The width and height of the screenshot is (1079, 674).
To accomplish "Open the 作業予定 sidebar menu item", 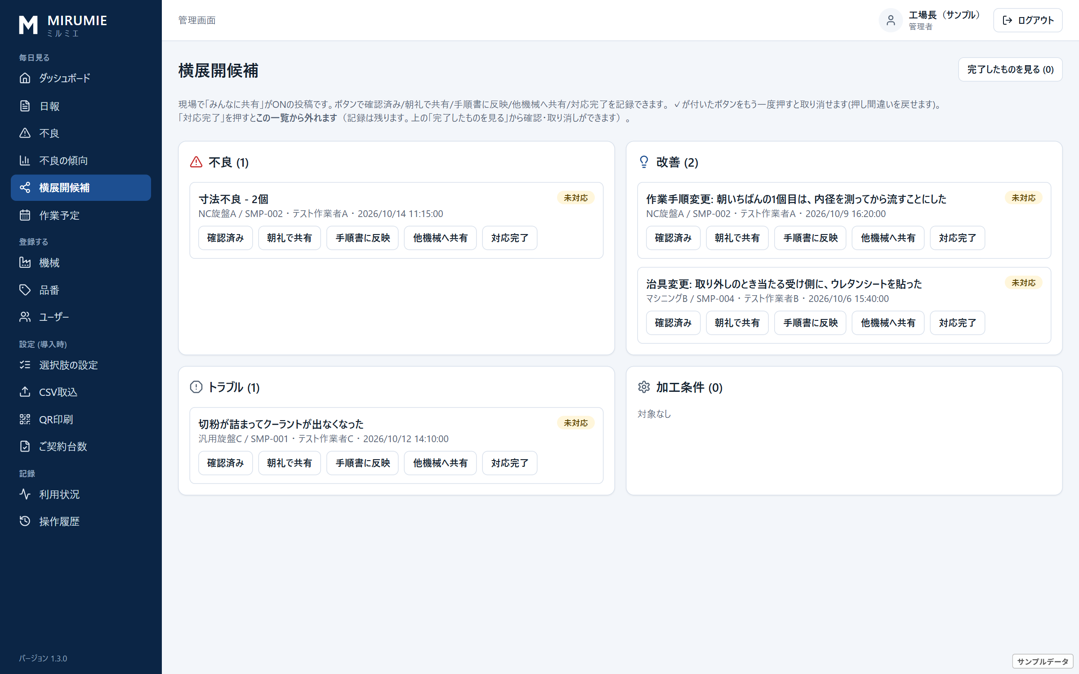I will pyautogui.click(x=81, y=215).
